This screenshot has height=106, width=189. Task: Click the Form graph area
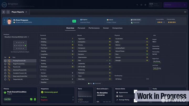[x=85, y=94]
